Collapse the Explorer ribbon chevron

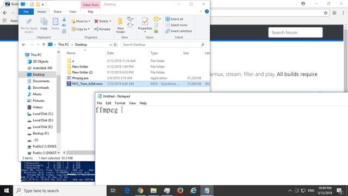(201, 11)
